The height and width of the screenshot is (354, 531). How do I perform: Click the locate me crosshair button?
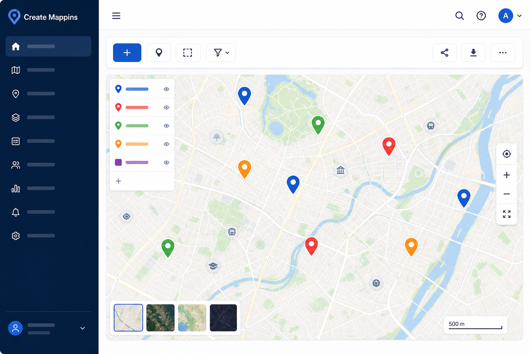coord(507,154)
